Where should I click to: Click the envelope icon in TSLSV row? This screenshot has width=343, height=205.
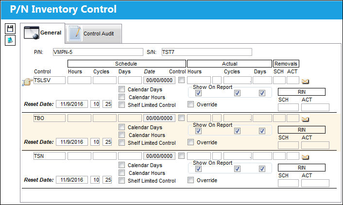305,82
